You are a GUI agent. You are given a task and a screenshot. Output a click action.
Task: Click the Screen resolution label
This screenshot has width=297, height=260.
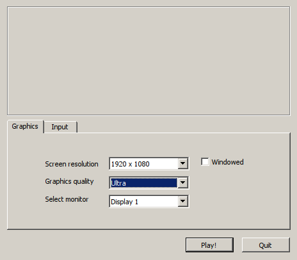(x=72, y=164)
